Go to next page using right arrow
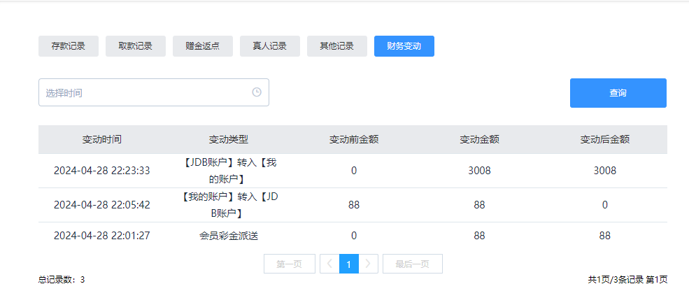Image resolution: width=689 pixels, height=291 pixels. pyautogui.click(x=369, y=264)
